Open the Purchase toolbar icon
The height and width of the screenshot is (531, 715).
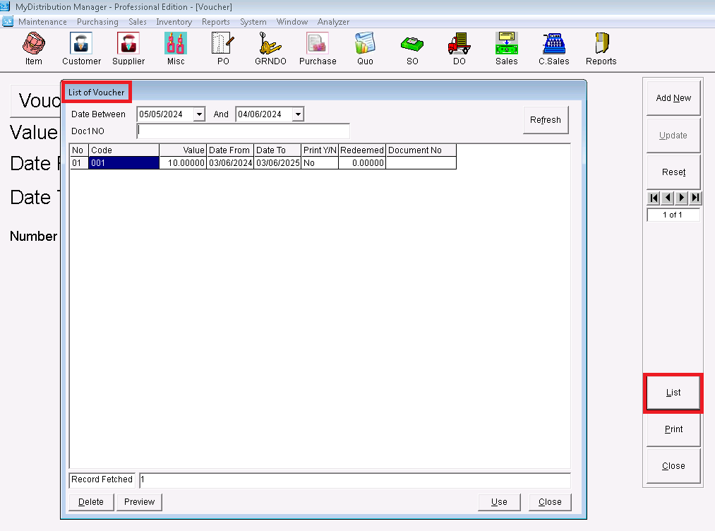[x=318, y=44]
